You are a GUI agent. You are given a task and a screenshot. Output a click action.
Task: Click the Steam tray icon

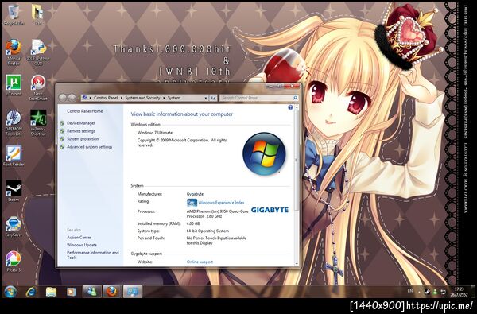(427, 292)
